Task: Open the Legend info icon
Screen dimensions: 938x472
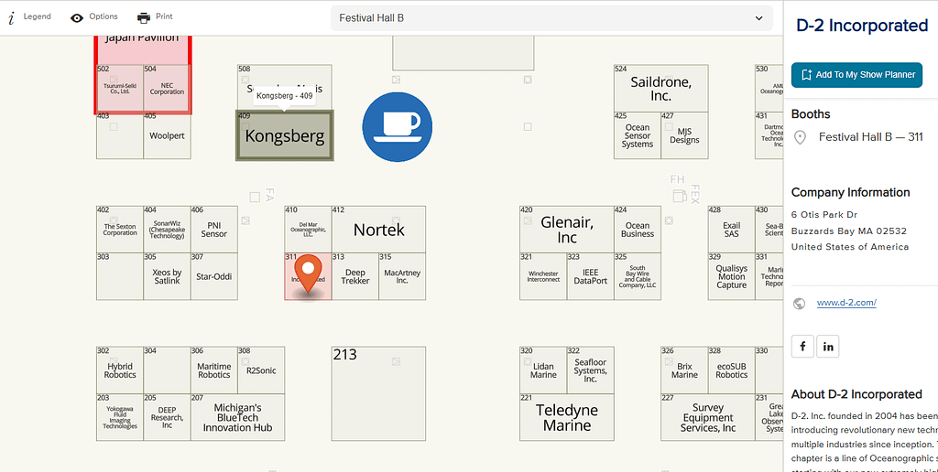Action: 11,18
